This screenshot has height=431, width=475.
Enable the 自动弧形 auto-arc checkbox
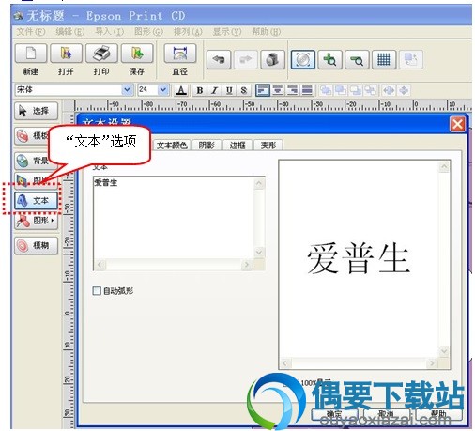pos(97,291)
